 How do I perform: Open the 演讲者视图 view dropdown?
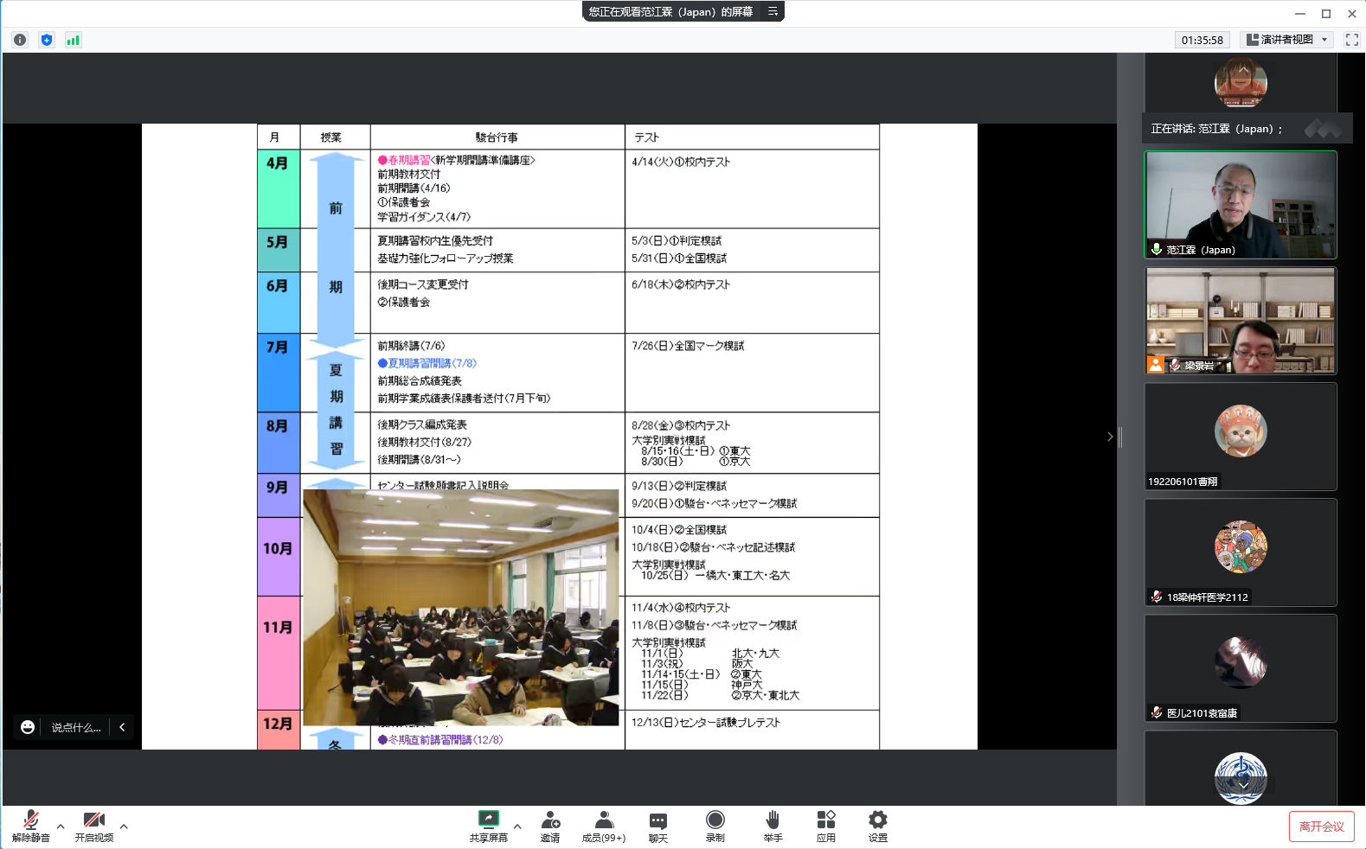[x=1286, y=40]
